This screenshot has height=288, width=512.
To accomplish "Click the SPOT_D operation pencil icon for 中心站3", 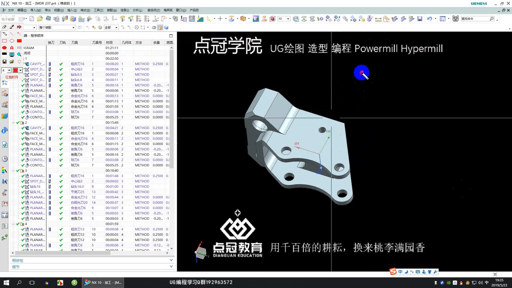I will (x=27, y=69).
